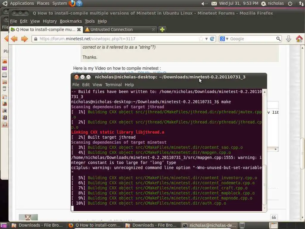
Task: Open Firefox History menu
Action: coord(50,21)
